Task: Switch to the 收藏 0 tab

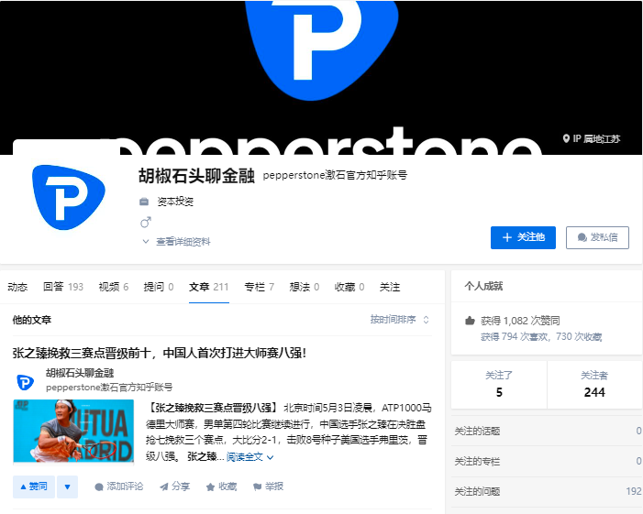Action: coord(349,287)
